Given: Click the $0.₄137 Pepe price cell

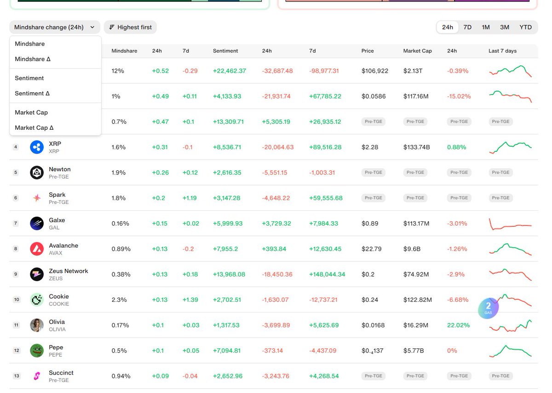Looking at the screenshot, I should coord(373,351).
